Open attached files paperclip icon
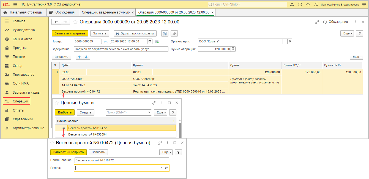The height and width of the screenshot is (179, 369). coord(174,33)
